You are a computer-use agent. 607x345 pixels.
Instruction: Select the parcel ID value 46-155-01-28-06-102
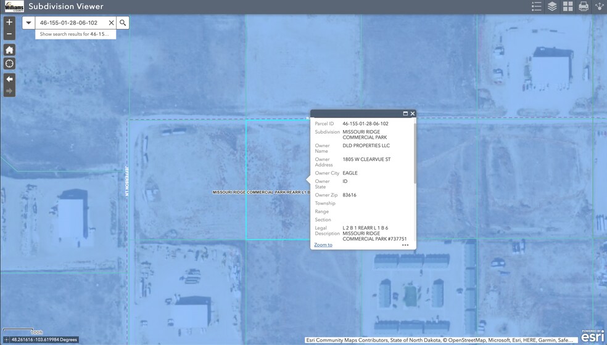pos(365,124)
